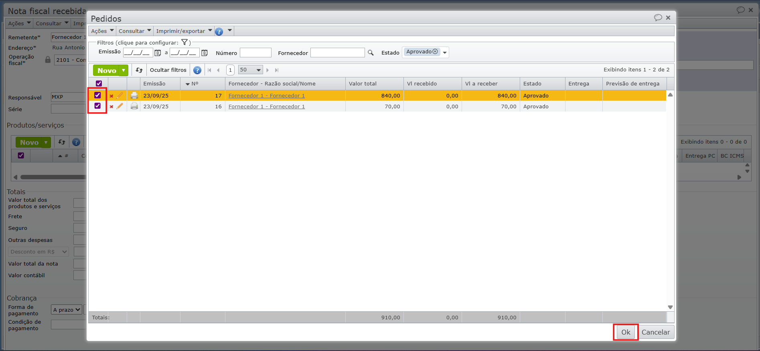
Task: Open Ações menu in Nota fiscal recebida window
Action: click(x=19, y=23)
